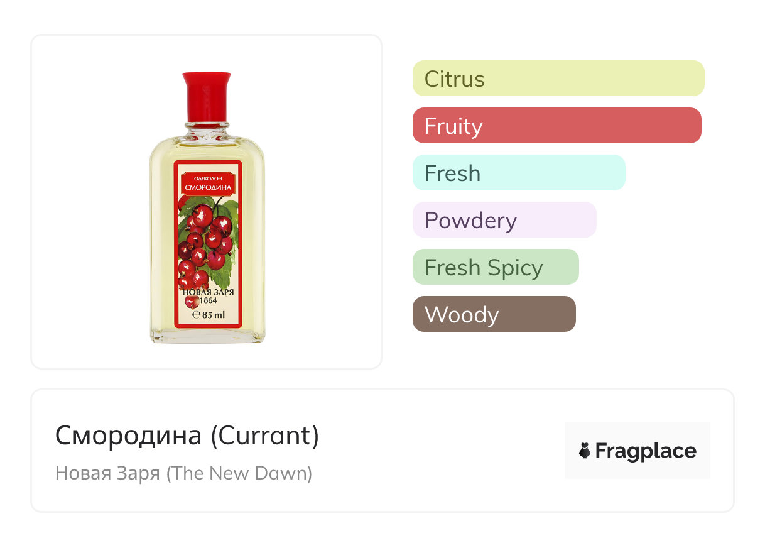Click НОВАЯ ЗАРЯ text on the bottle label

(208, 291)
